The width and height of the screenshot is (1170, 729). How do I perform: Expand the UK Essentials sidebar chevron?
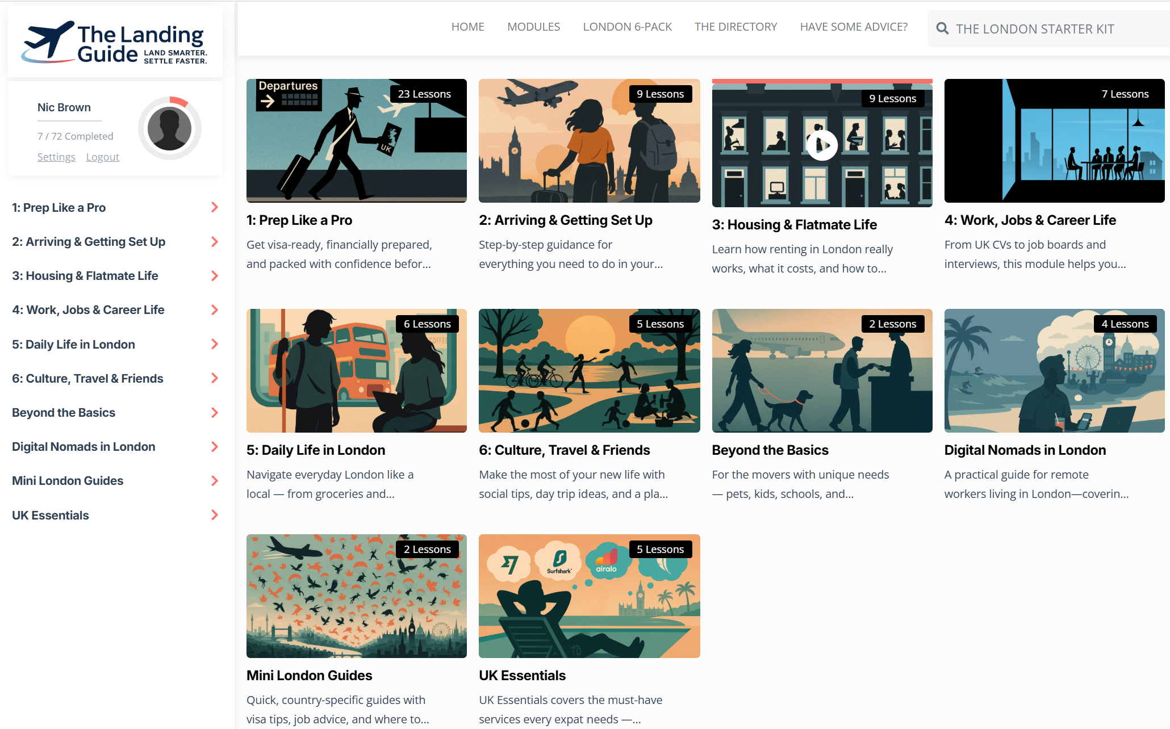[215, 515]
